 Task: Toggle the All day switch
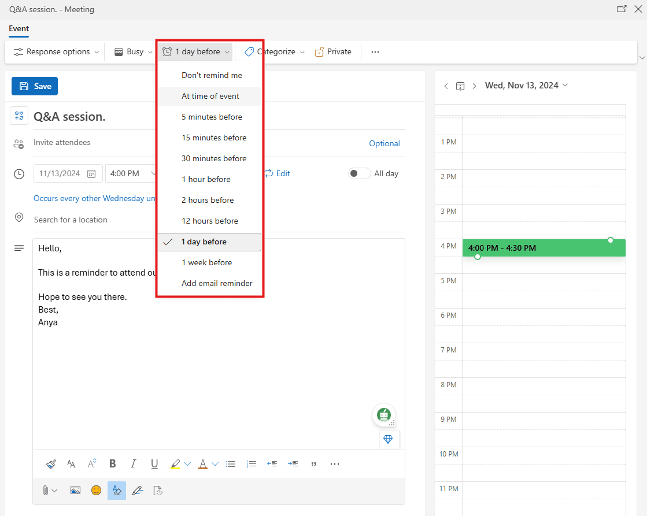pos(358,173)
